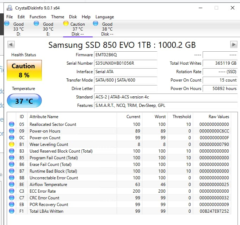240x225 pixels.
Task: Click the ECC Error Rate status orb
Action: coord(12,191)
